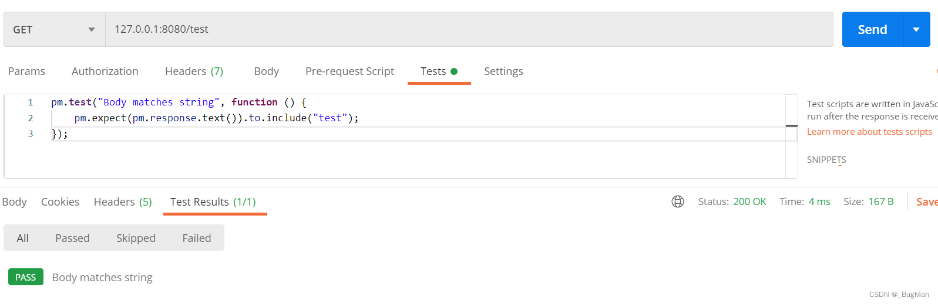Open the Settings tab
Image resolution: width=938 pixels, height=304 pixels.
point(503,71)
